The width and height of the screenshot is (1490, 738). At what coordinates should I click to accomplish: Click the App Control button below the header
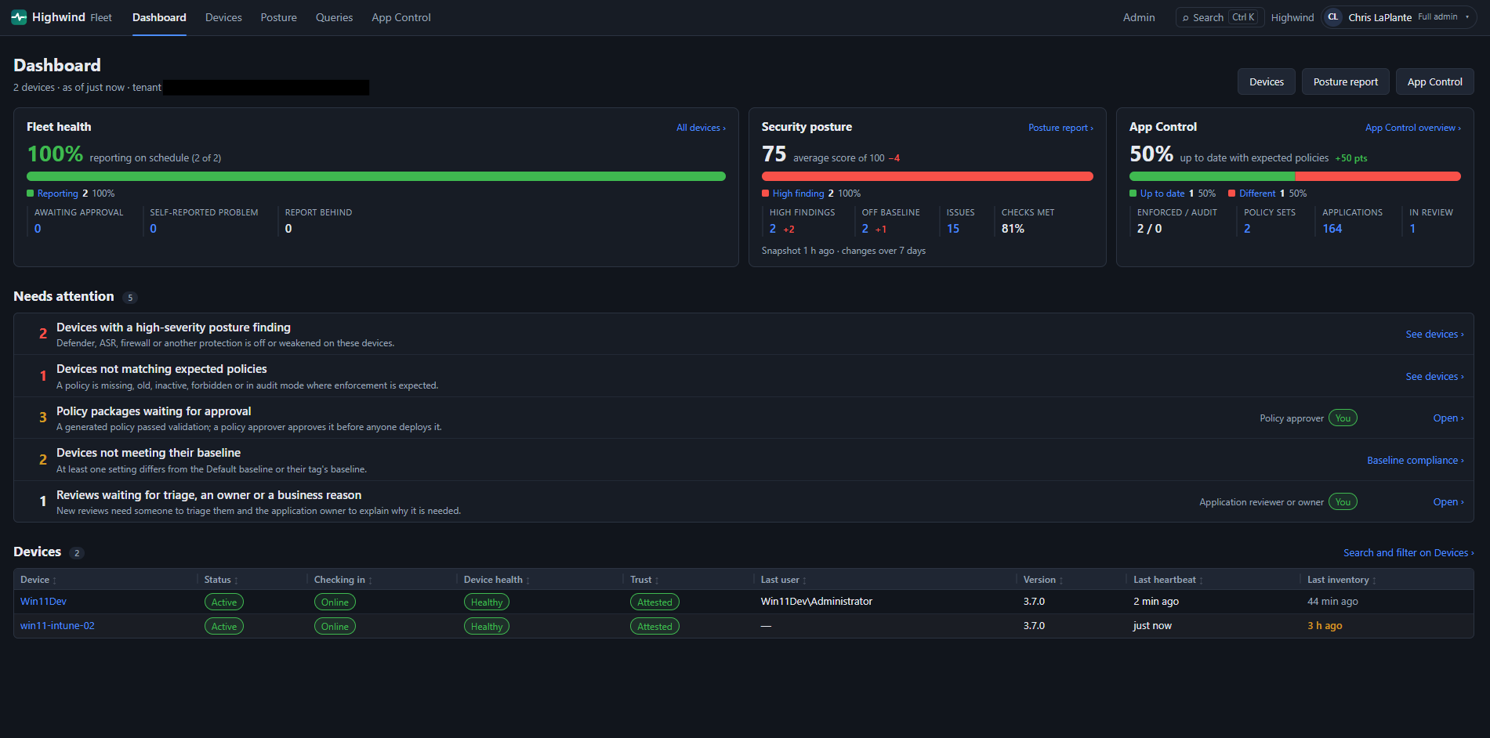pos(1435,81)
